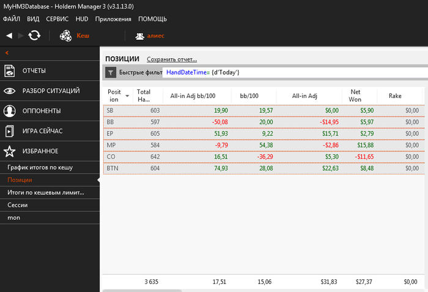Click the -50,08 All-in Adj bb/100 cell
The image size is (428, 292).
point(220,122)
